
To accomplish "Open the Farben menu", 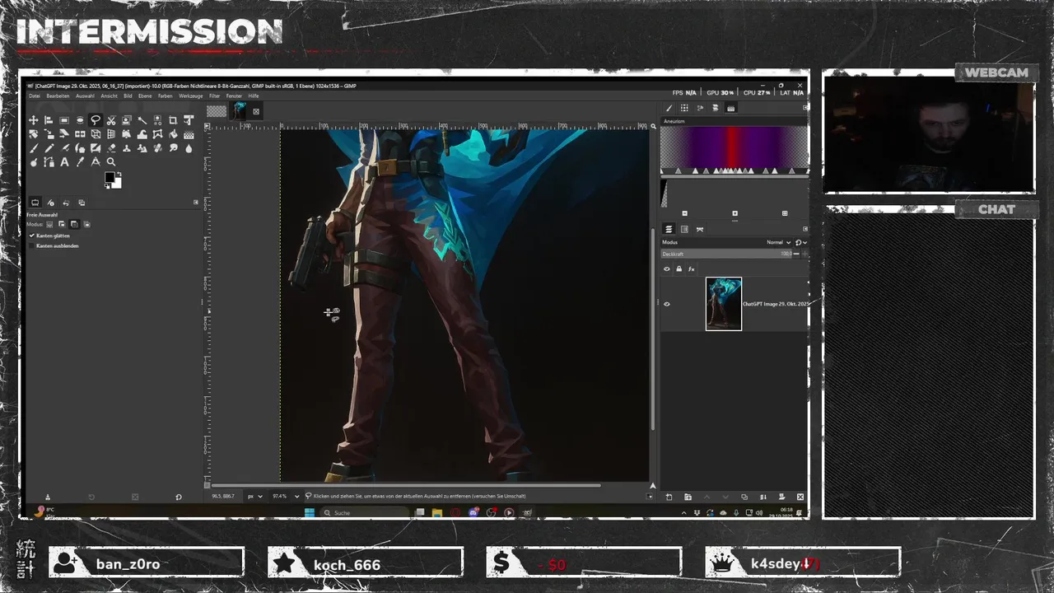I will [166, 96].
